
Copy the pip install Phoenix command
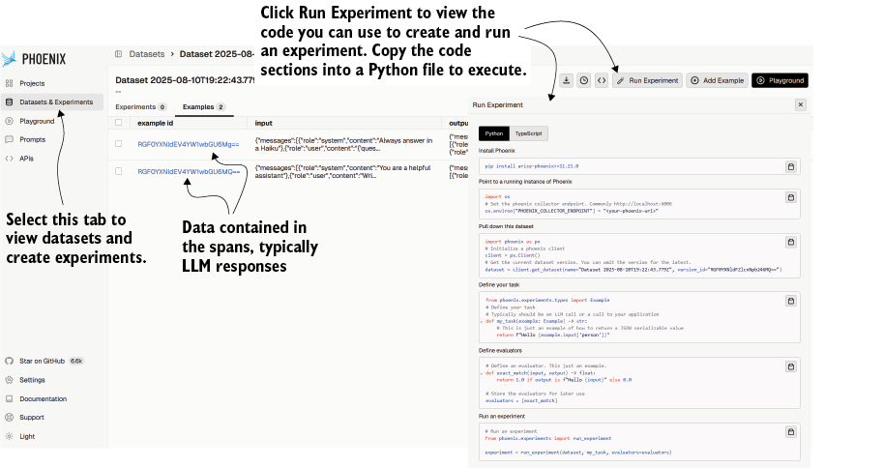(791, 166)
